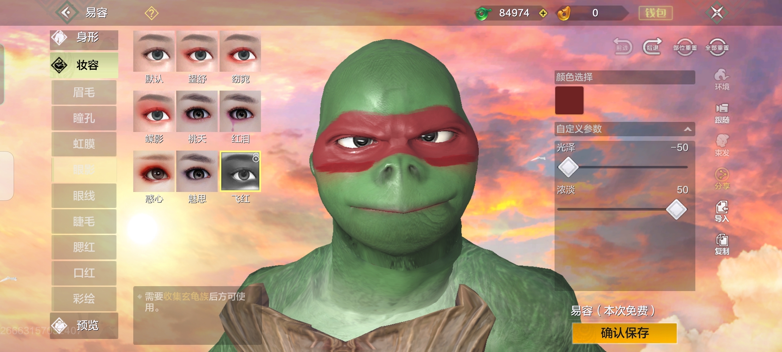Choose the 桃夭 eyeshadow style
The height and width of the screenshot is (352, 782).
coord(197,111)
